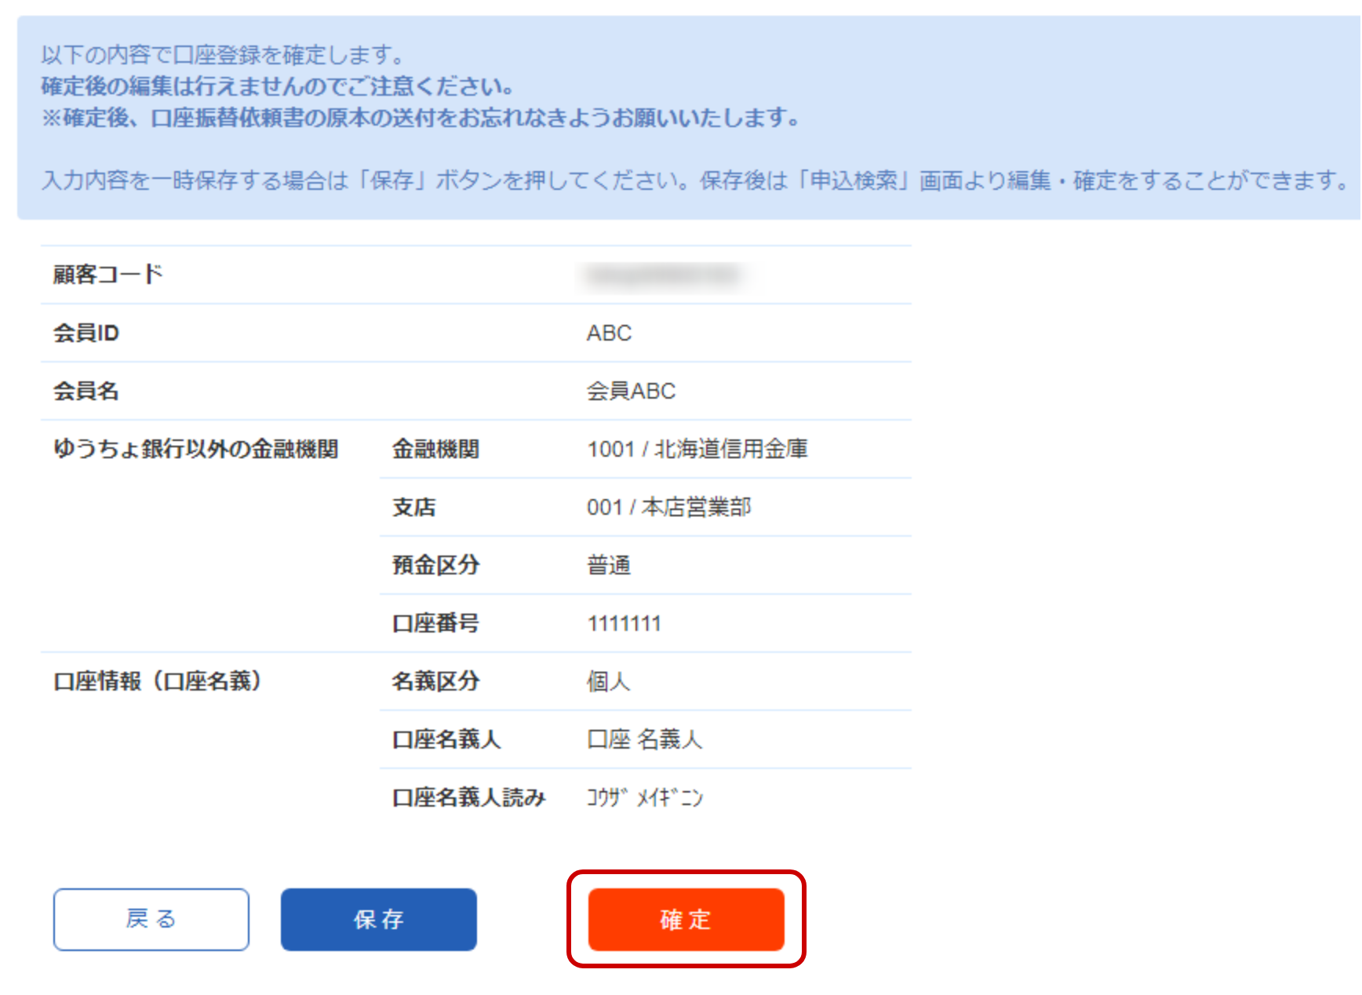The height and width of the screenshot is (995, 1362).
Task: Select the 顧客コード row label
Action: tap(108, 274)
